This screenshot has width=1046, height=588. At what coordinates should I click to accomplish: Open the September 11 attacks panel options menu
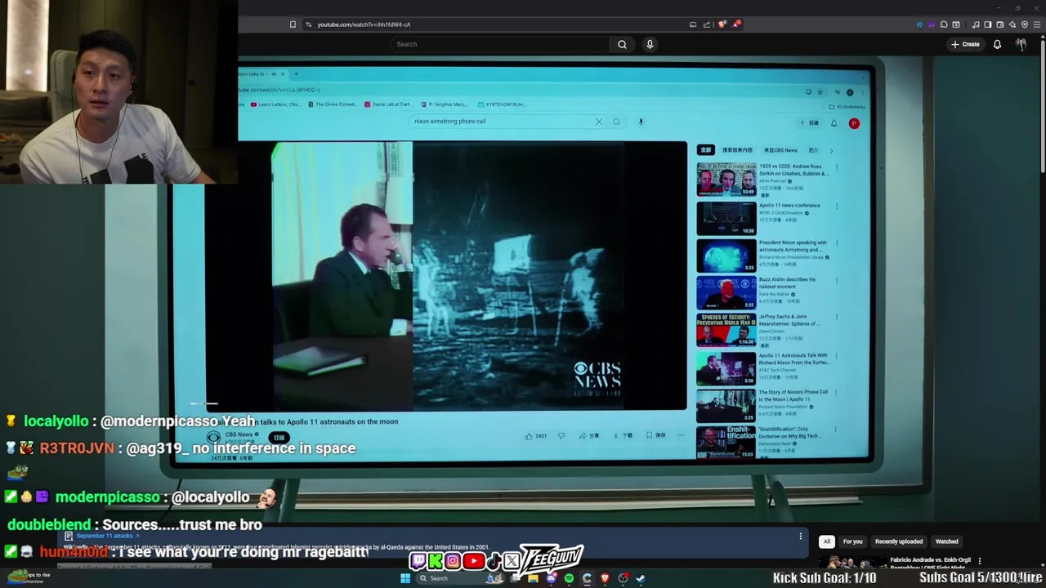(x=800, y=536)
